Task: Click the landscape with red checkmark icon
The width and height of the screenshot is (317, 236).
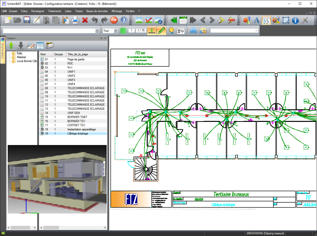Action: 149,20
